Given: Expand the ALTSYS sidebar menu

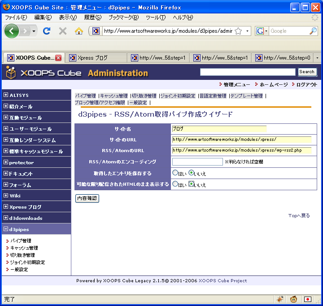Looking at the screenshot, I should 5,95.
